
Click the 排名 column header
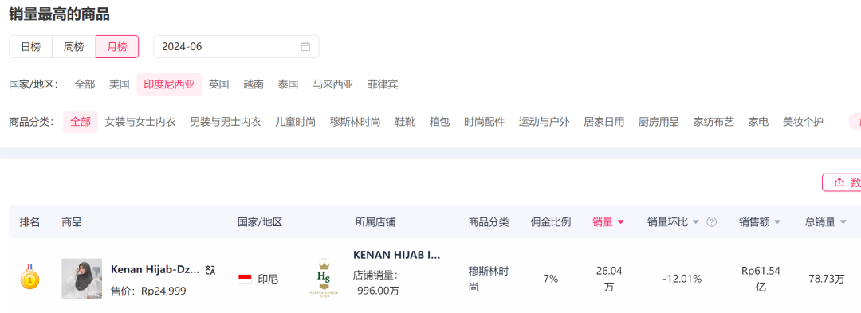tap(29, 222)
